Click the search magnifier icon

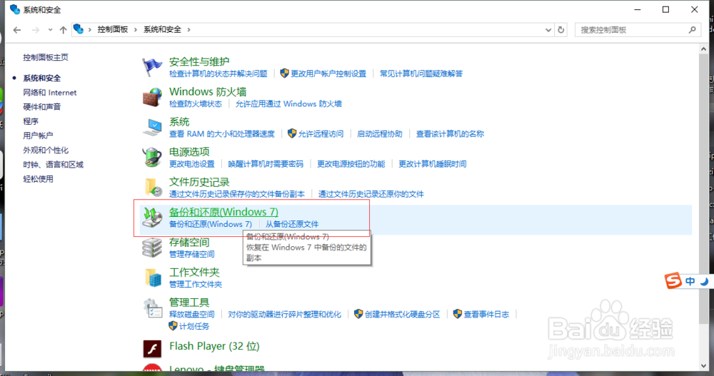tap(692, 30)
